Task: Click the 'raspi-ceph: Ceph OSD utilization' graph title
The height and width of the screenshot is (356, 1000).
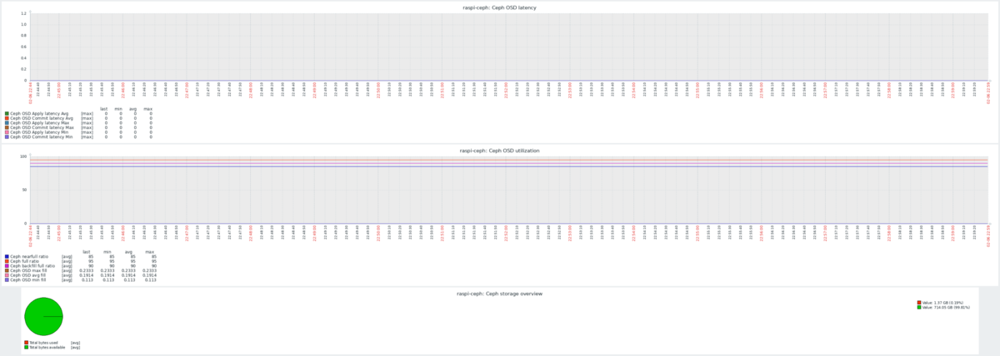Action: tap(499, 151)
